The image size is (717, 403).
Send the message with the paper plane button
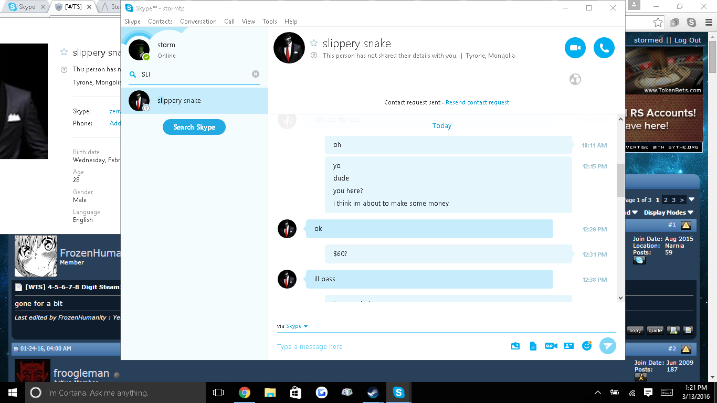[608, 346]
